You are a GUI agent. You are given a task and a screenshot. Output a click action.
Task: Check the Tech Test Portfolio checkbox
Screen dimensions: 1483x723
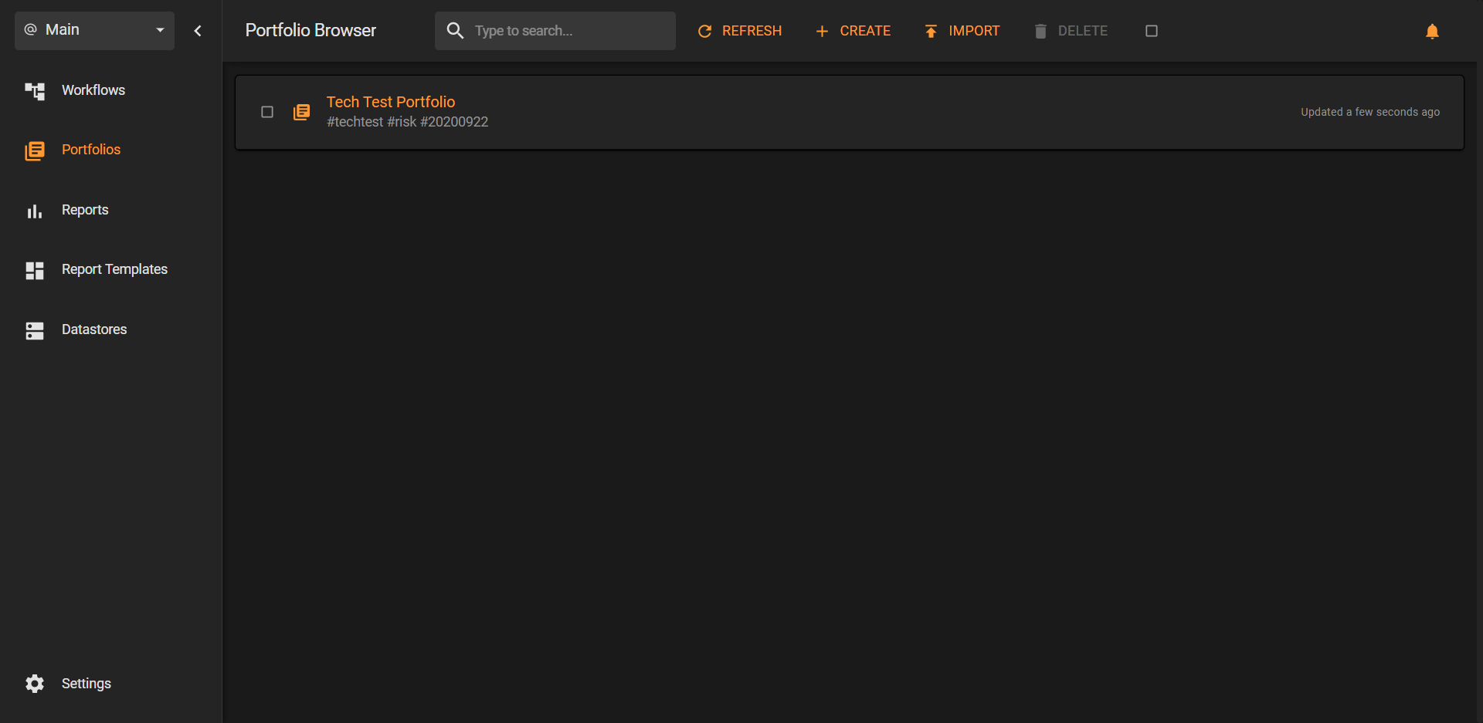[x=267, y=112]
